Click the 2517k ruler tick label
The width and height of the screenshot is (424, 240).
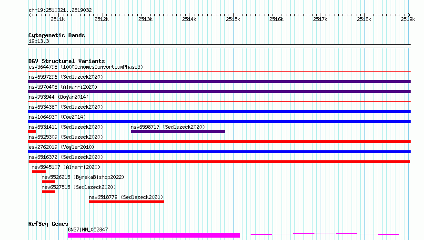click(x=321, y=19)
